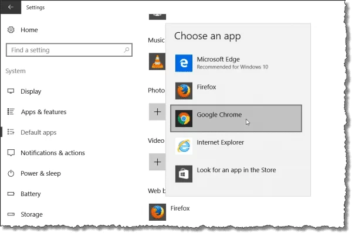The width and height of the screenshot is (352, 233).
Task: Click the Power & sleep icon
Action: 11,173
